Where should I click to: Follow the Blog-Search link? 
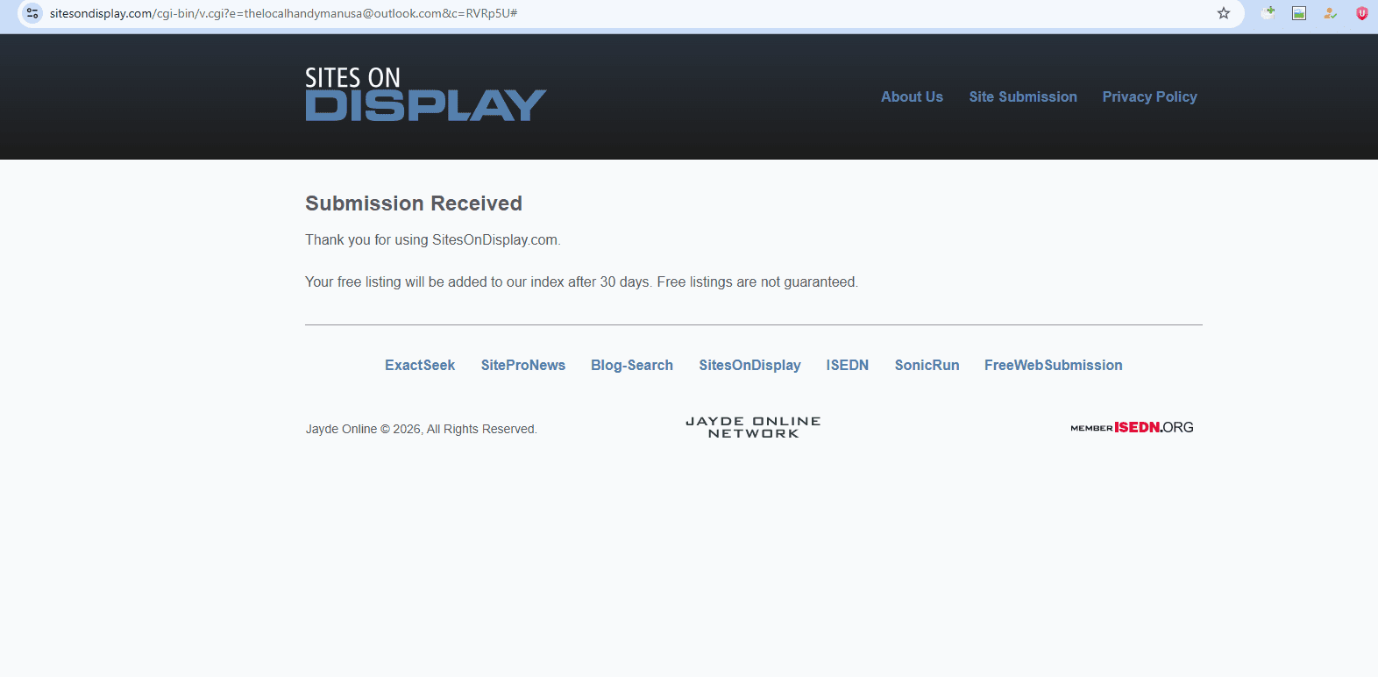(x=631, y=366)
